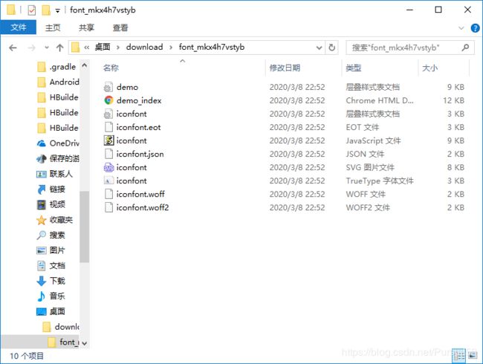Image resolution: width=483 pixels, height=364 pixels.
Task: Open address bar history dropdown
Action: click(319, 48)
